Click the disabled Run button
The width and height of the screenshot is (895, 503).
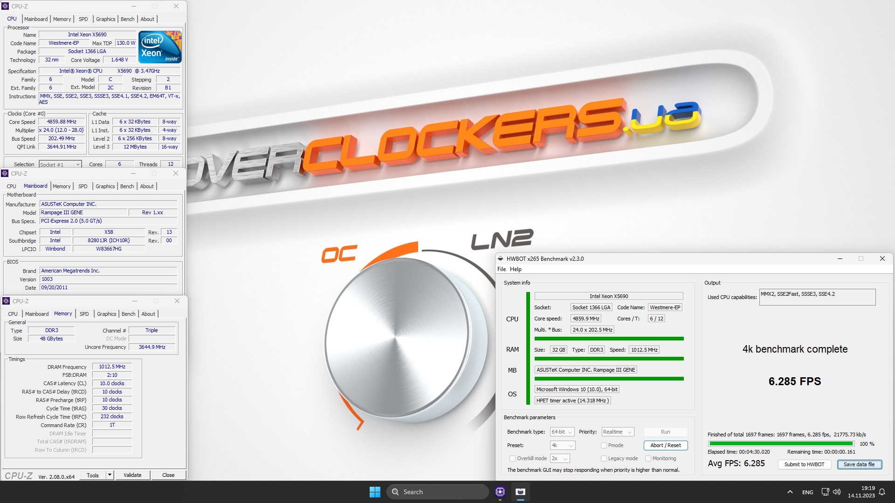665,432
